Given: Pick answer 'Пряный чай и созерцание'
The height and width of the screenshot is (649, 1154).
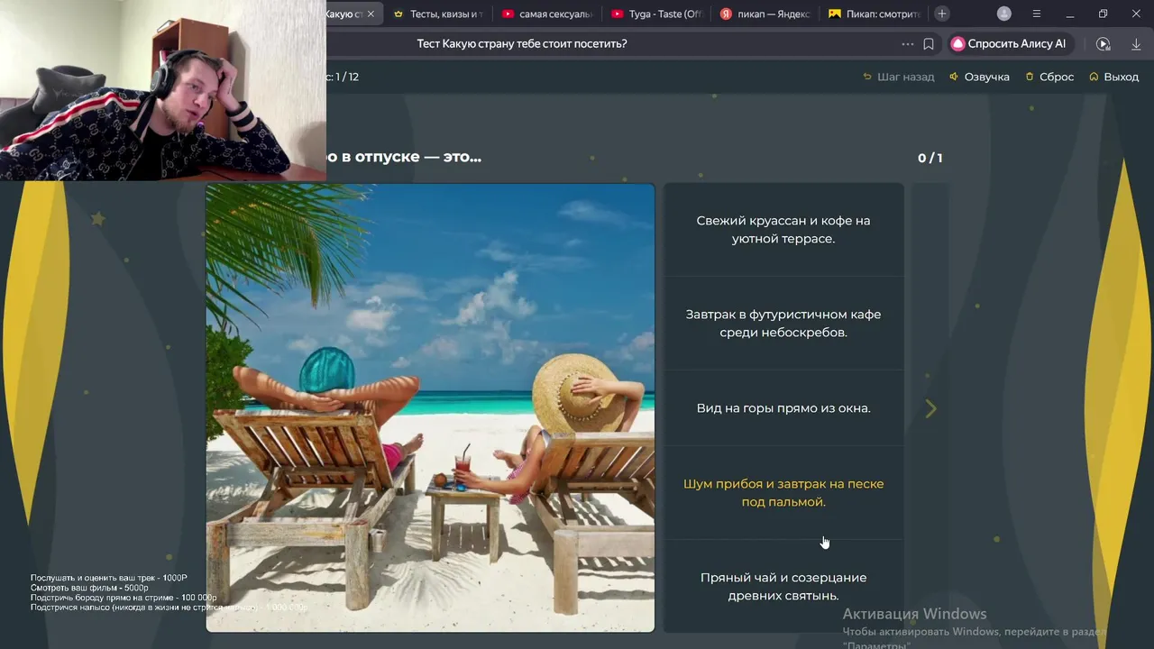Looking at the screenshot, I should point(783,587).
